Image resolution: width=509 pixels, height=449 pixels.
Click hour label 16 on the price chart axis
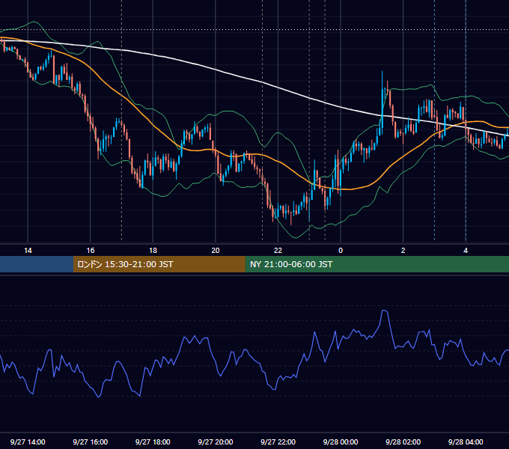pyautogui.click(x=91, y=251)
